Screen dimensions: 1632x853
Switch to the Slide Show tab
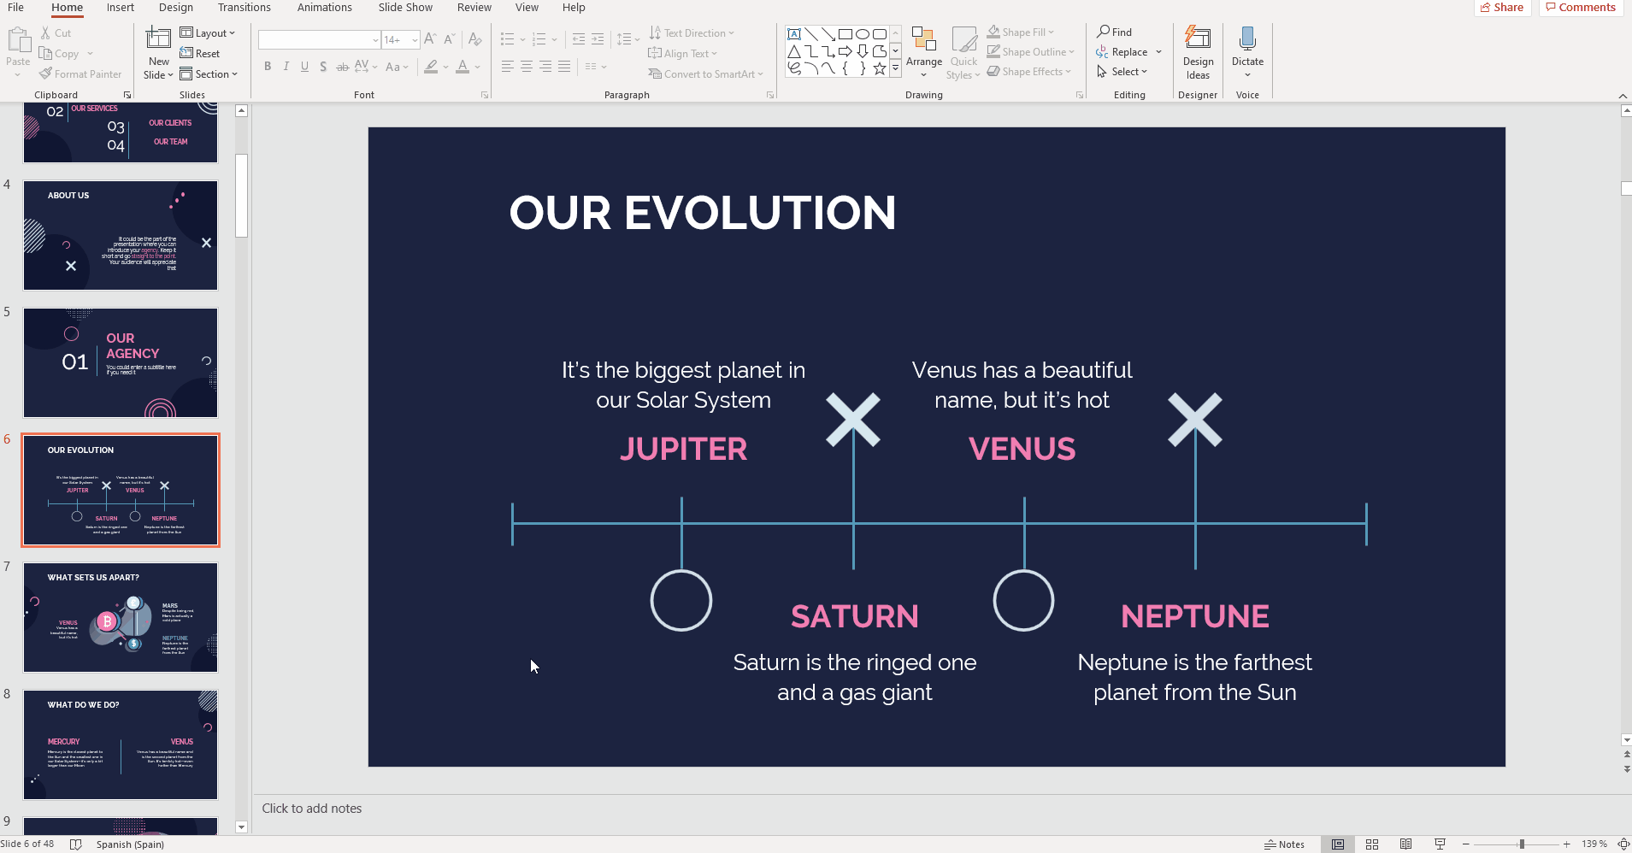405,8
